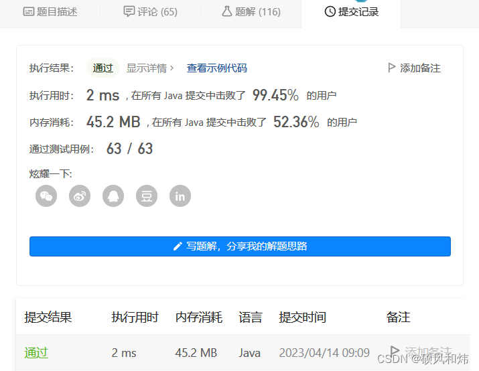Image resolution: width=479 pixels, height=371 pixels.
Task: Click the 99.45% runtime percentile value
Action: 275,95
